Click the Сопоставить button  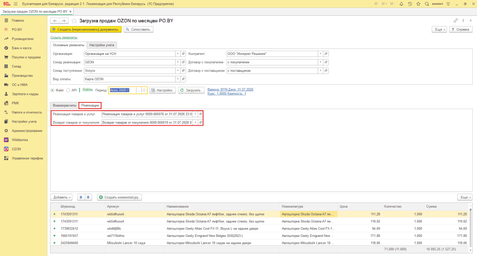(x=138, y=29)
